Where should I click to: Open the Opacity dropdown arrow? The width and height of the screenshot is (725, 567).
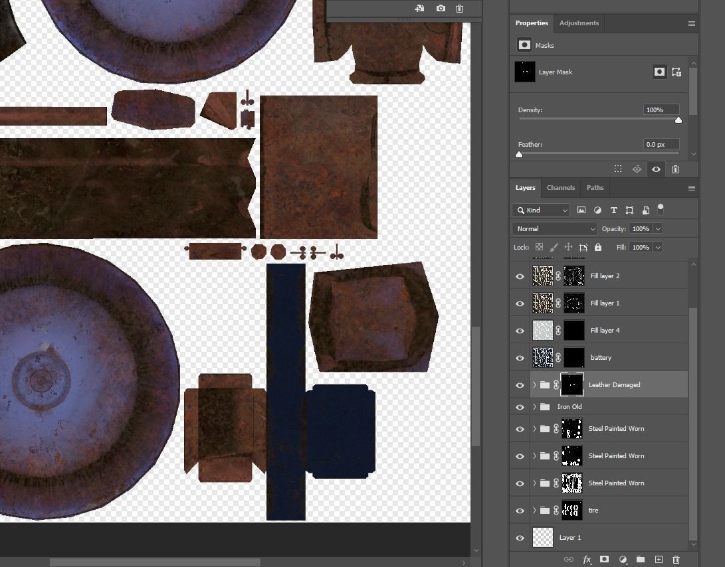coord(658,229)
